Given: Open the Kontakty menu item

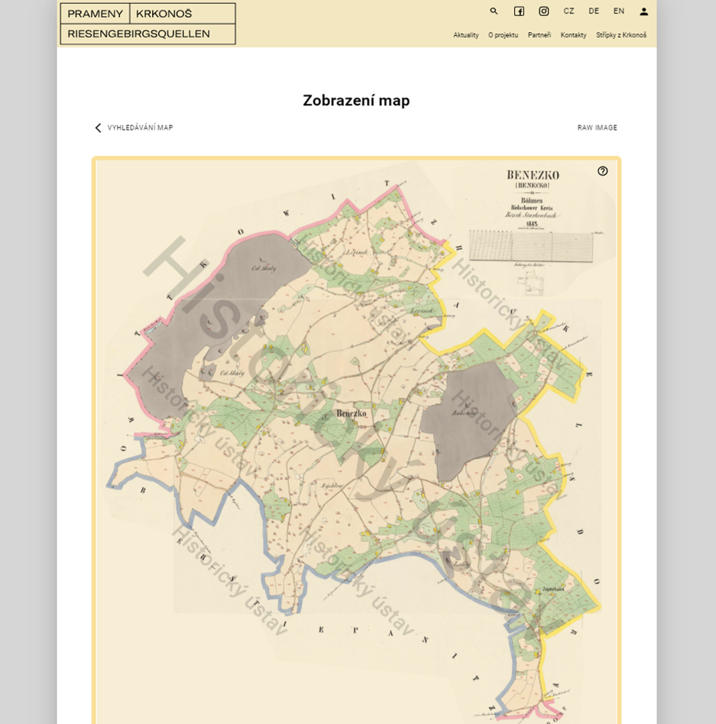Looking at the screenshot, I should point(573,35).
